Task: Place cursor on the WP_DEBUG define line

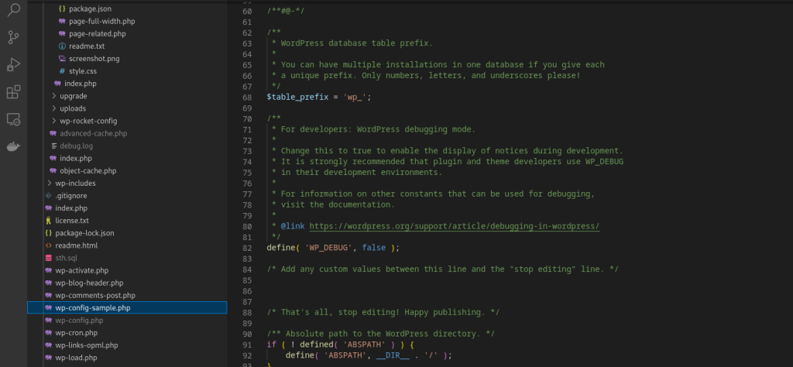Action: pyautogui.click(x=333, y=248)
